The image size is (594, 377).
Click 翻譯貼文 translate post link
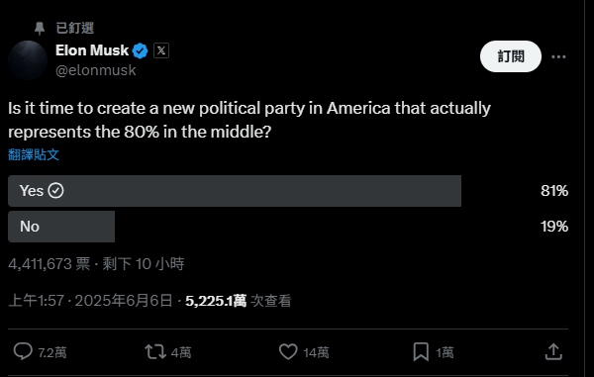coord(34,154)
